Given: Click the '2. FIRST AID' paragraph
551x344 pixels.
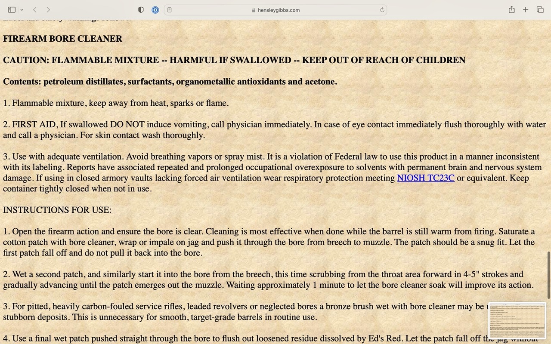Looking at the screenshot, I should click(x=275, y=130).
